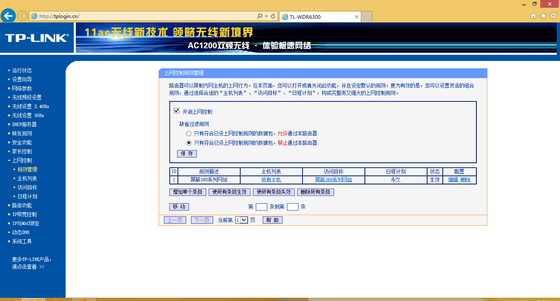The height and width of the screenshot is (301, 560).
Task: Click the browser back arrow button
Action: click(x=8, y=16)
